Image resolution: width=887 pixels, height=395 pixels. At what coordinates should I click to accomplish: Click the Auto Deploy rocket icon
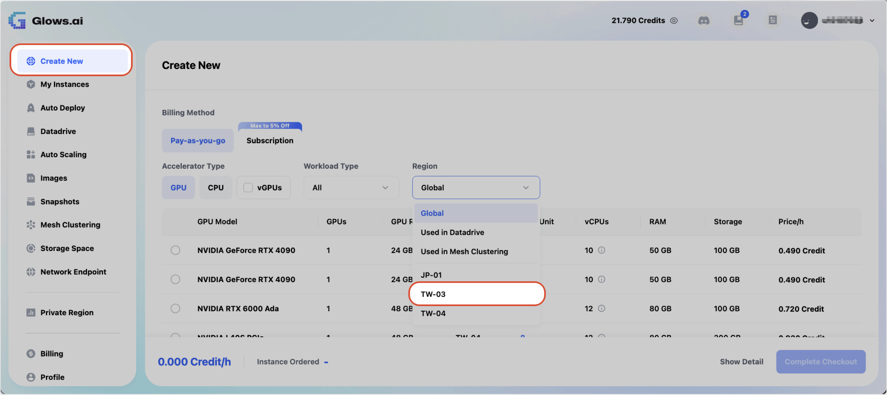click(31, 108)
